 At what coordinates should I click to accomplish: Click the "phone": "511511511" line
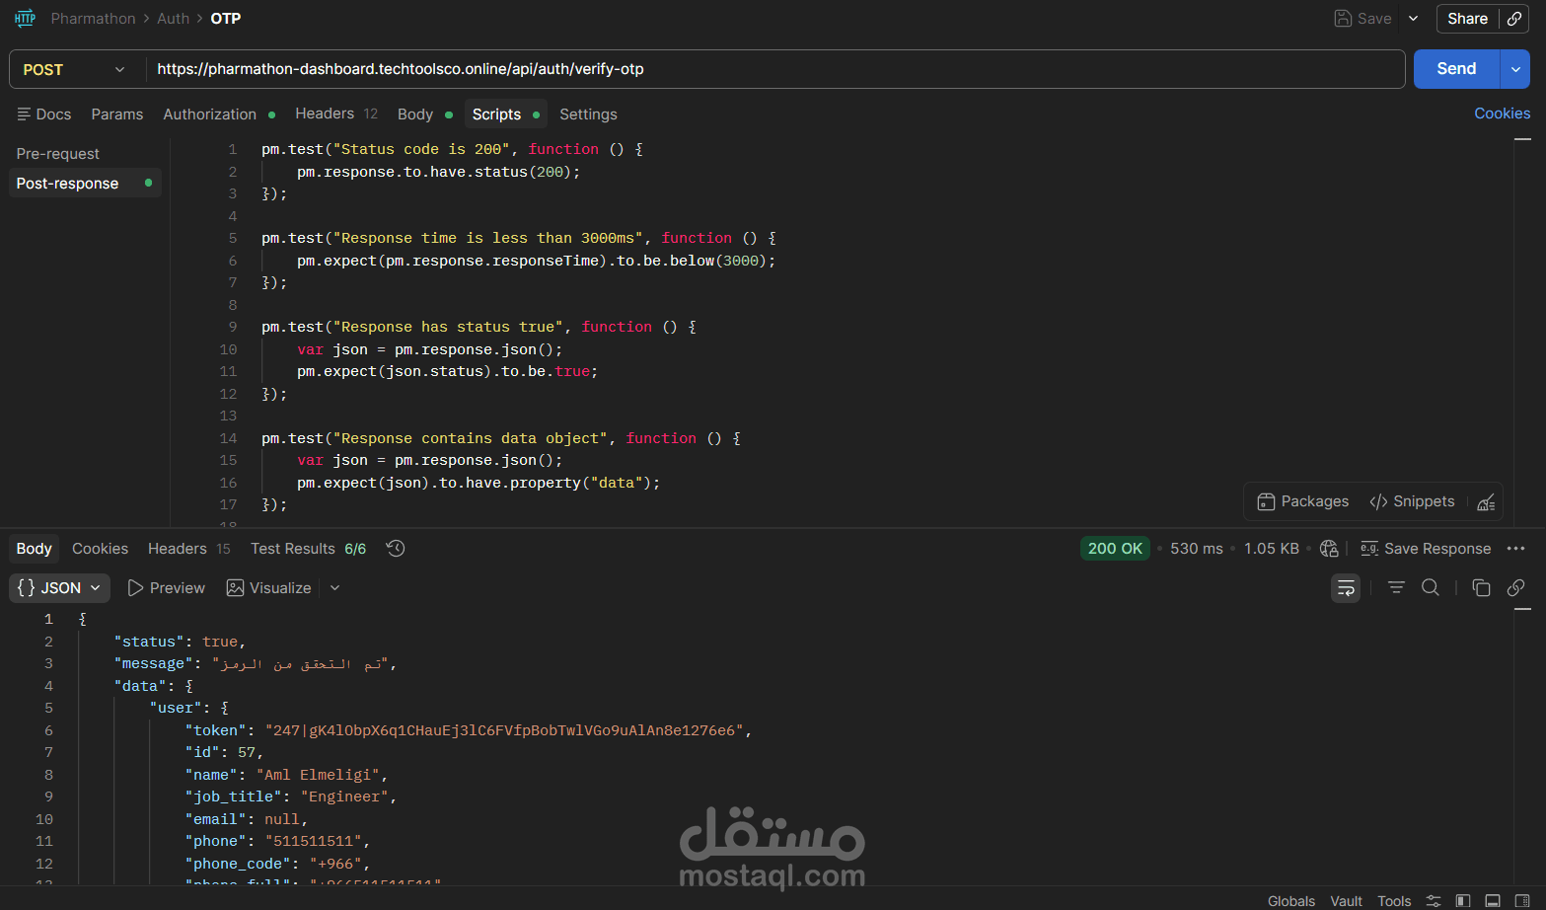point(278,841)
